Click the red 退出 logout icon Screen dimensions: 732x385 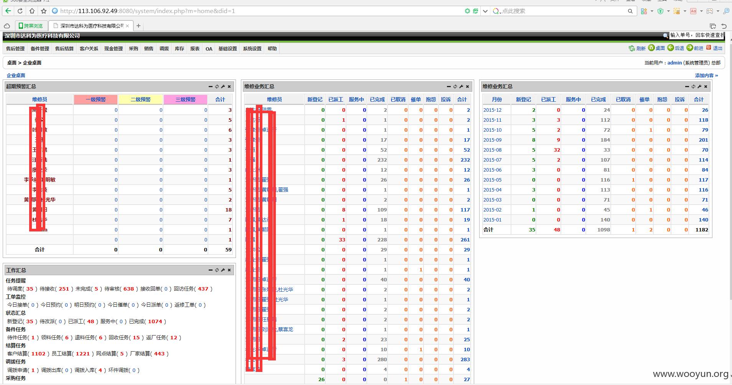coord(709,48)
